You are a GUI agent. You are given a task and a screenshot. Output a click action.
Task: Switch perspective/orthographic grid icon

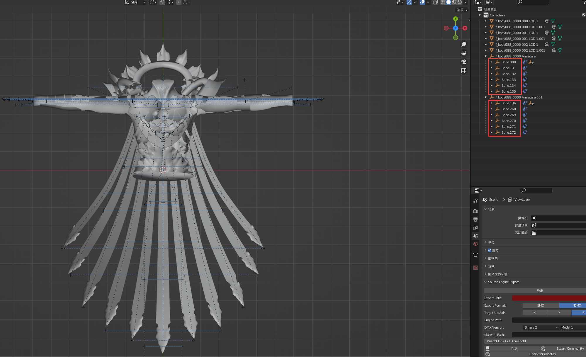tap(464, 71)
